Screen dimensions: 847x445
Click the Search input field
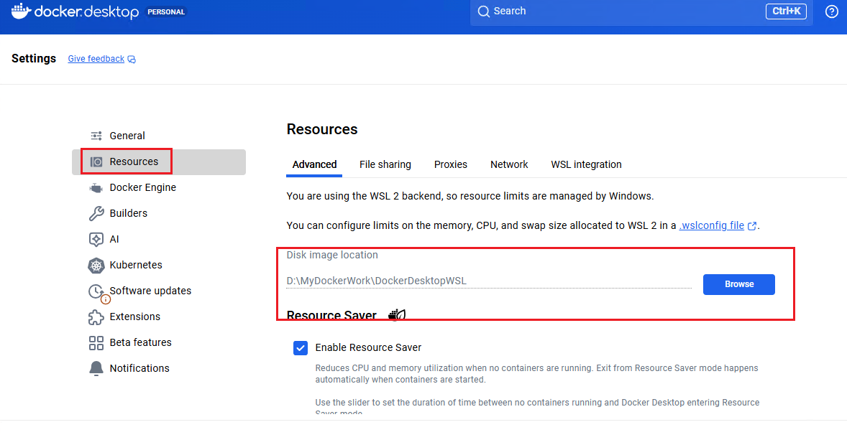pyautogui.click(x=641, y=11)
